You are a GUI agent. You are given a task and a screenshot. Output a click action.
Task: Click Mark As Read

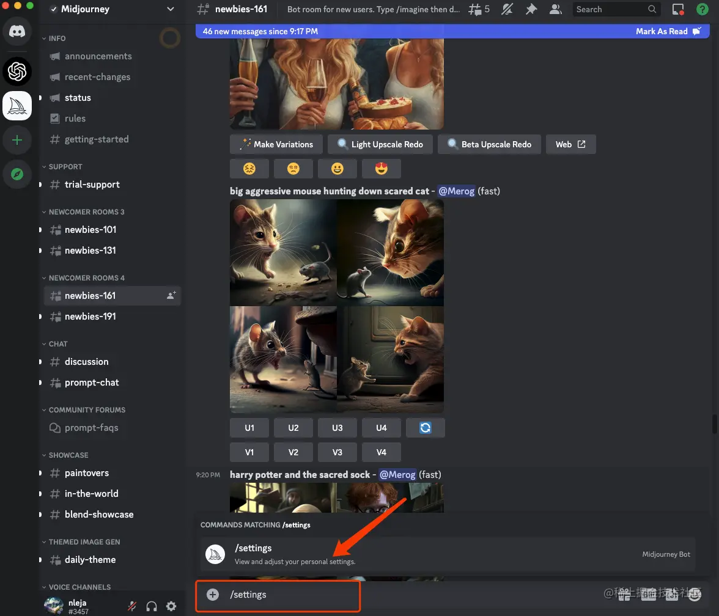[x=668, y=31]
